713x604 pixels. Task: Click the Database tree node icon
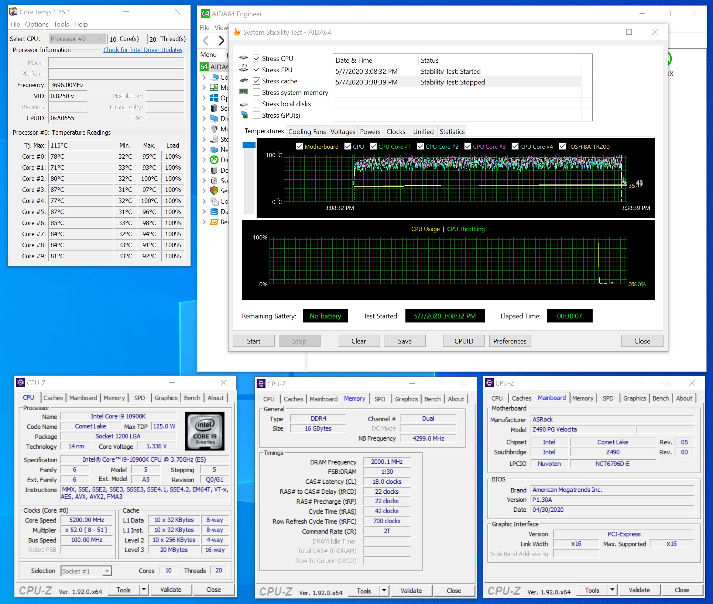214,211
